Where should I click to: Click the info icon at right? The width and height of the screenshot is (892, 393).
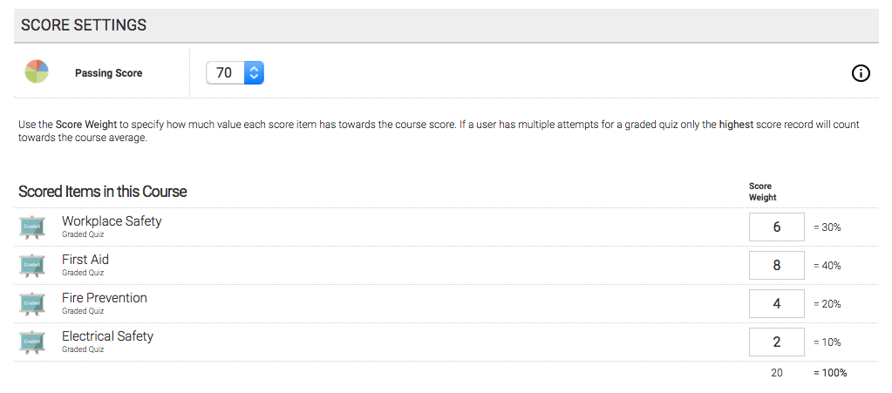point(861,73)
